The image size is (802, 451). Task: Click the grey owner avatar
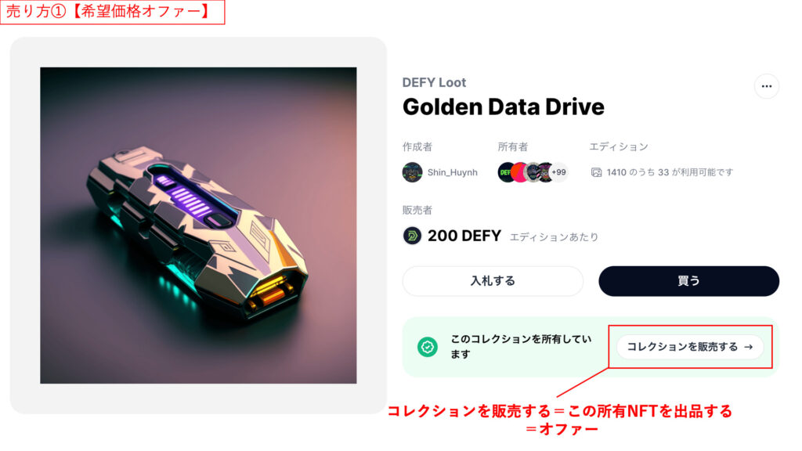tap(533, 172)
